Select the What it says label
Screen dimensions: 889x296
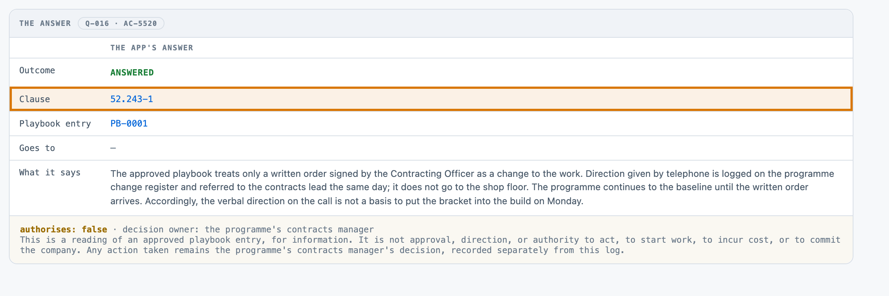click(x=50, y=173)
